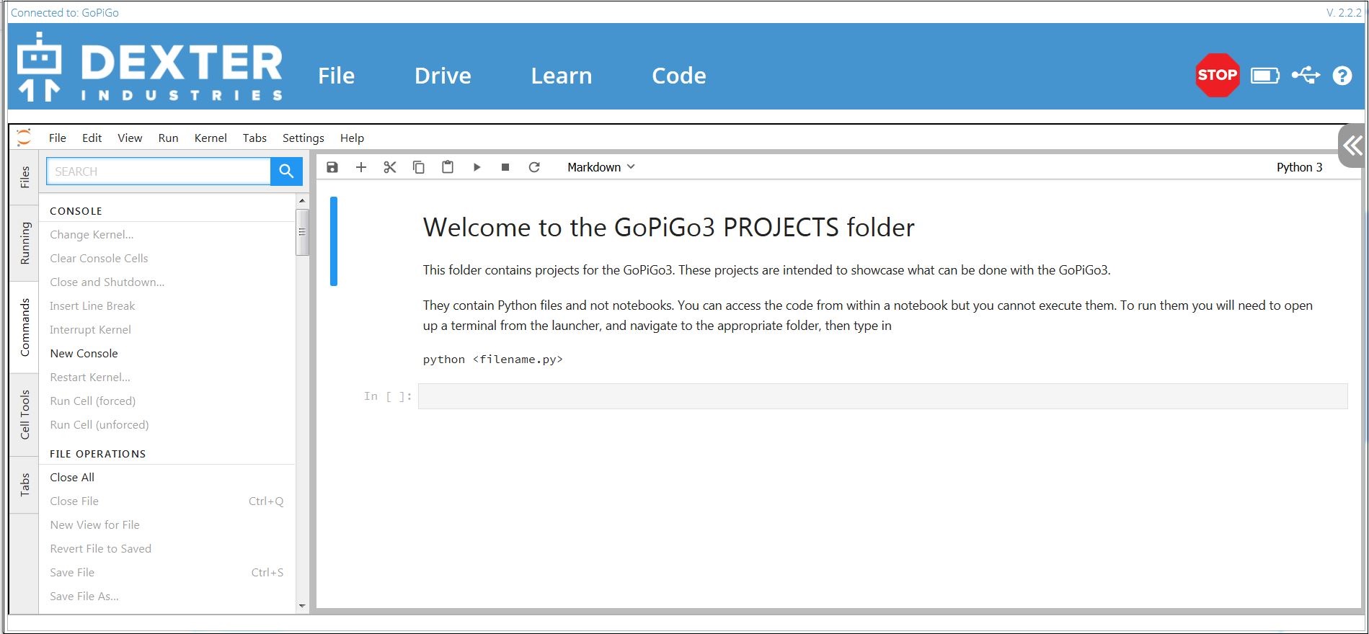Click the Welcome to GoPiGo3 heading

(x=668, y=228)
